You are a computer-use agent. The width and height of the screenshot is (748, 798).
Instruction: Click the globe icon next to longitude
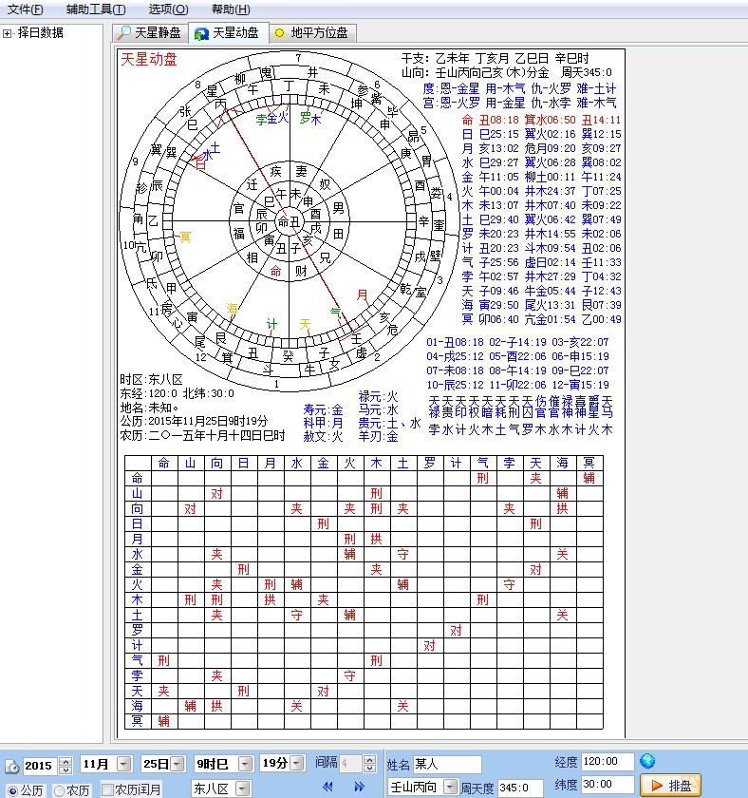click(646, 761)
